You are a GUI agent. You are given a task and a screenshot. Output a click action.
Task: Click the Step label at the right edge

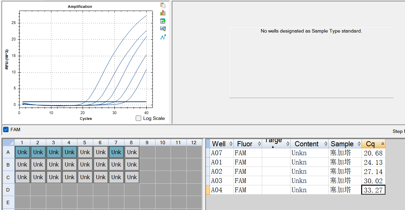coord(398,131)
